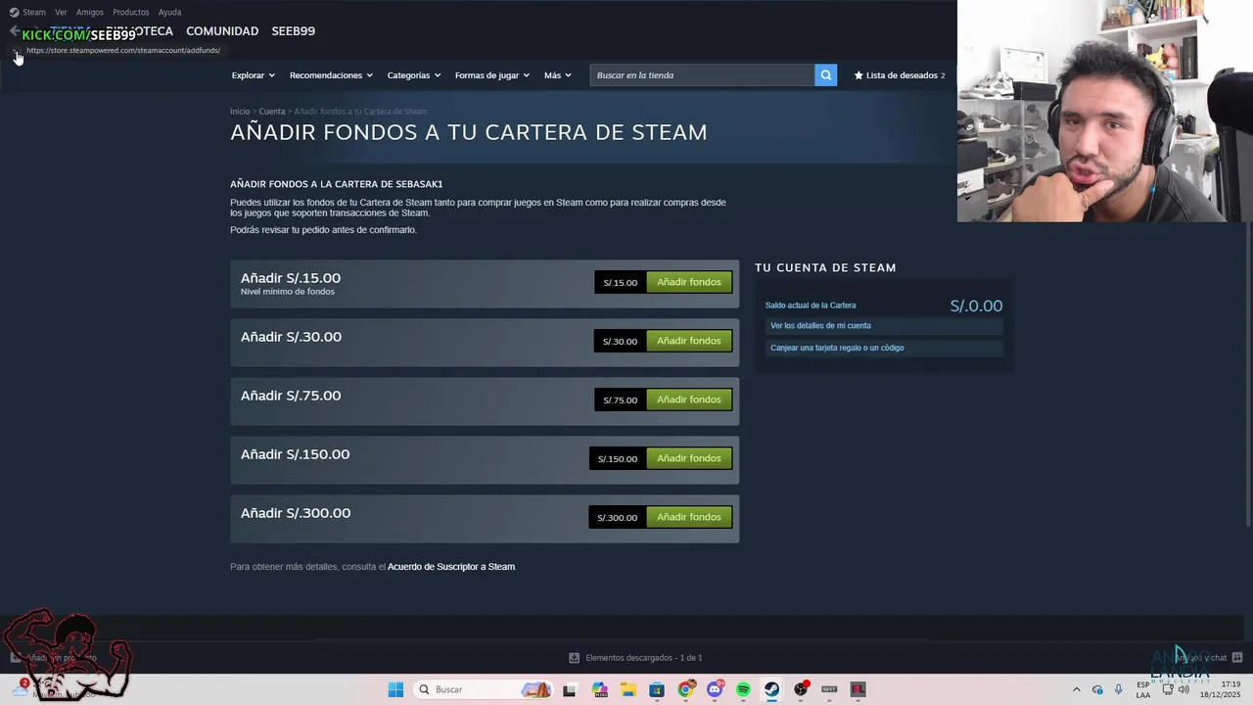The width and height of the screenshot is (1253, 705).
Task: Open Spotify from the taskbar
Action: 743,689
